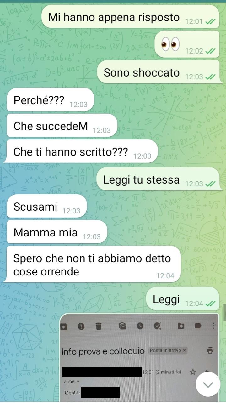Tap the report spam exclamation icon
The height and width of the screenshot is (403, 226).
coord(81,326)
